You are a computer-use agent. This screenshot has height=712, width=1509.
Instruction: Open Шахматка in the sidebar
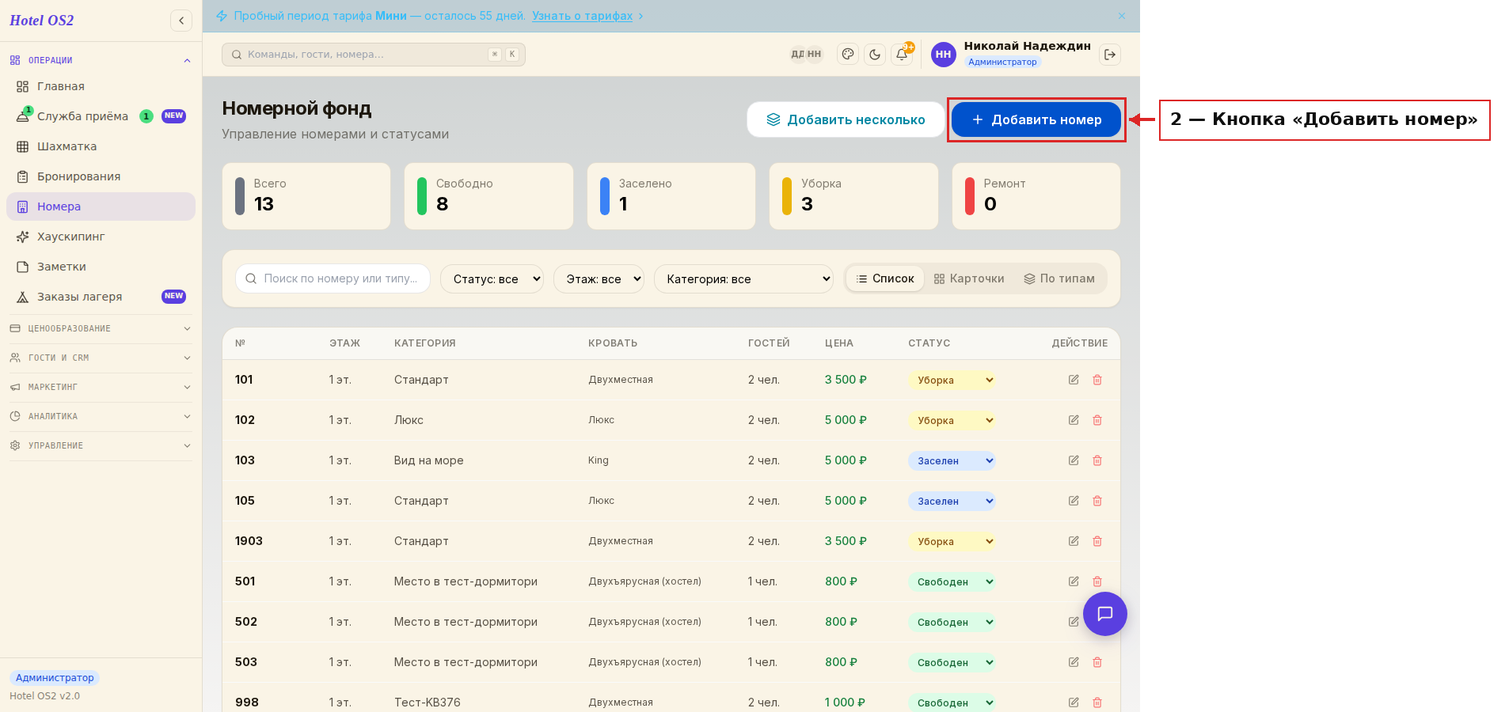(67, 146)
